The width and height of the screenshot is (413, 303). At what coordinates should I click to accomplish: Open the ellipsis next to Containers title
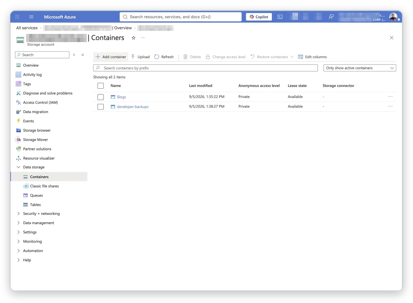[143, 38]
